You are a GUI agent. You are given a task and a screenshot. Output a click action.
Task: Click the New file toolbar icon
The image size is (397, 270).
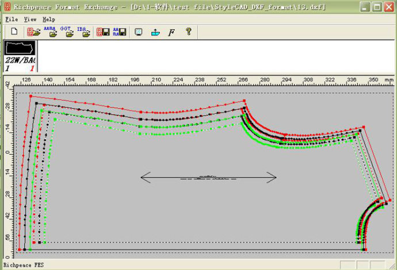[x=14, y=32]
